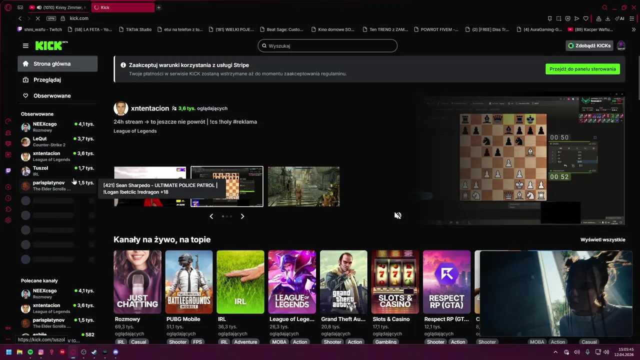Go back in browser history
Viewport: 640px width, 360px height.
[x=20, y=18]
